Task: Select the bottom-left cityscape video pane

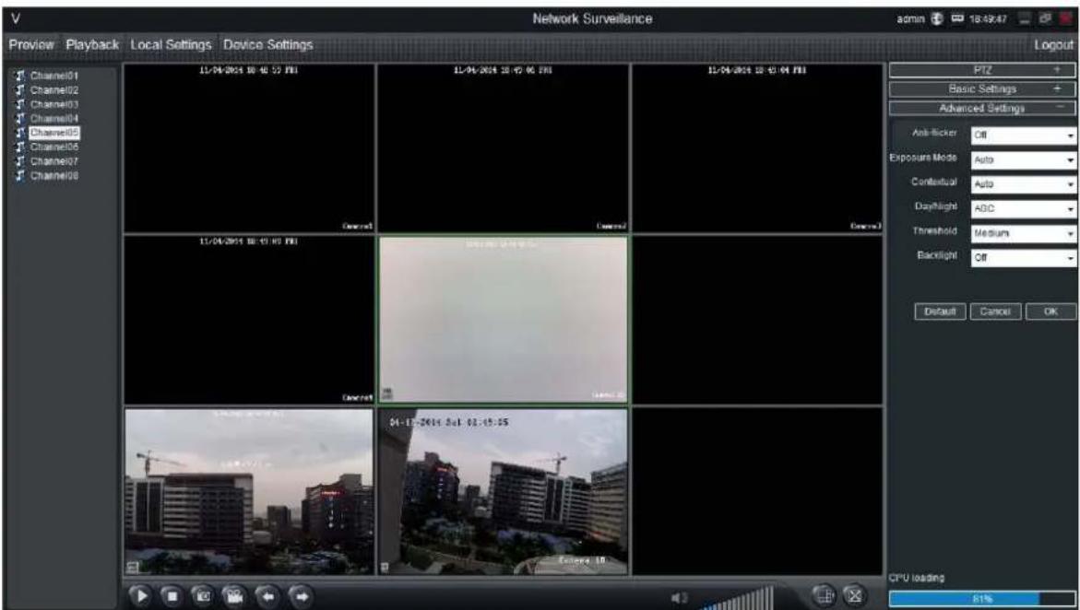Action: tap(249, 491)
